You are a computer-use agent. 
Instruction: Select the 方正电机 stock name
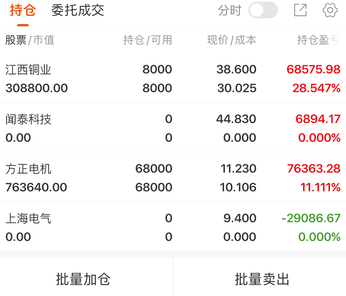(x=28, y=169)
